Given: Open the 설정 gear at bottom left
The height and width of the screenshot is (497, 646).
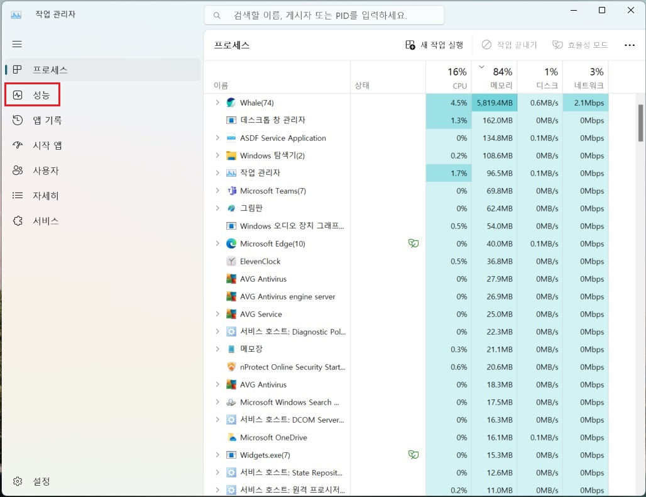Looking at the screenshot, I should coord(18,481).
